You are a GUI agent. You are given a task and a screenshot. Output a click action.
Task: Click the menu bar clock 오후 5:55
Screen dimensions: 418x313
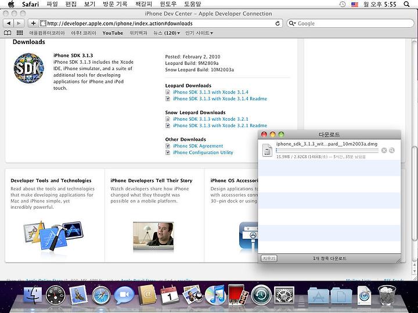[x=380, y=4]
